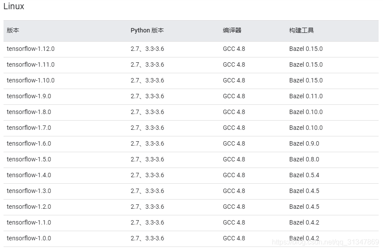Click the Bazel 0.8.0 cell
This screenshot has width=383, height=250.
pos(304,159)
